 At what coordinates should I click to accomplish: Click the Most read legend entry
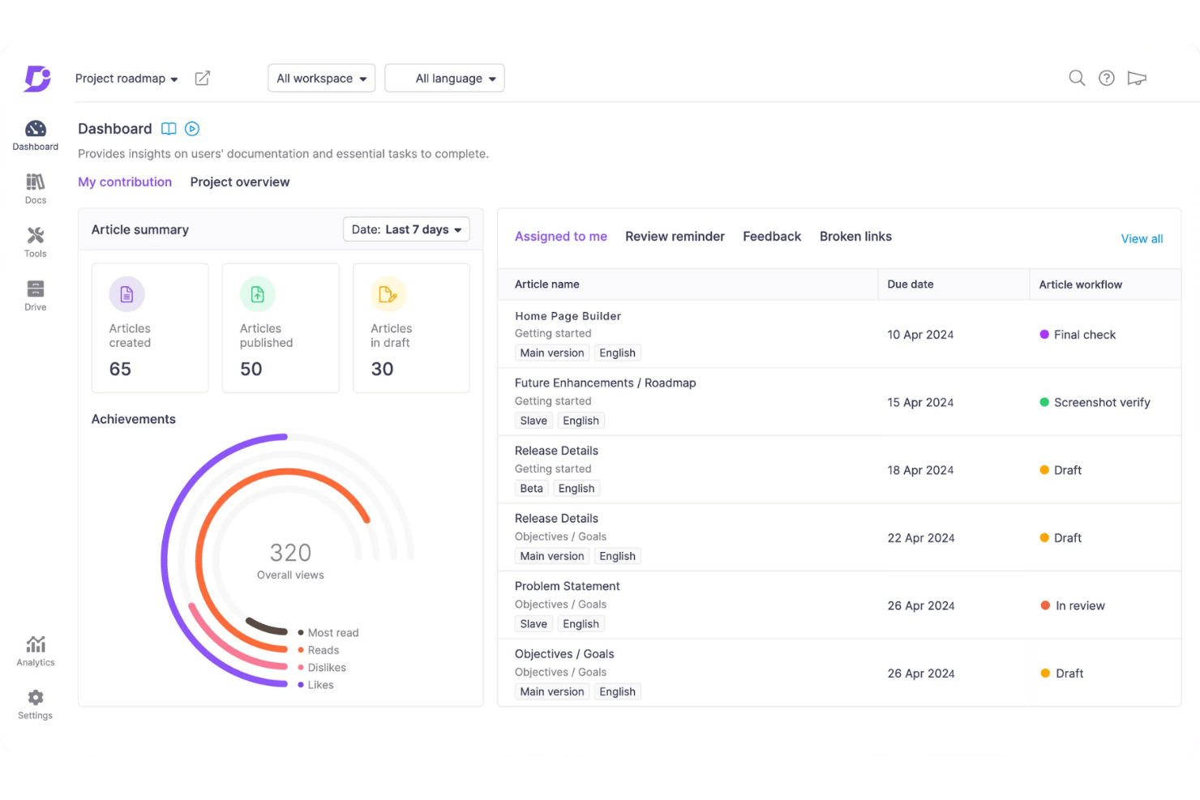click(328, 633)
